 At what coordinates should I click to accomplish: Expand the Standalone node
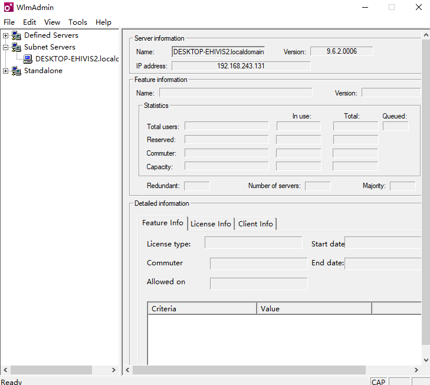pos(6,71)
